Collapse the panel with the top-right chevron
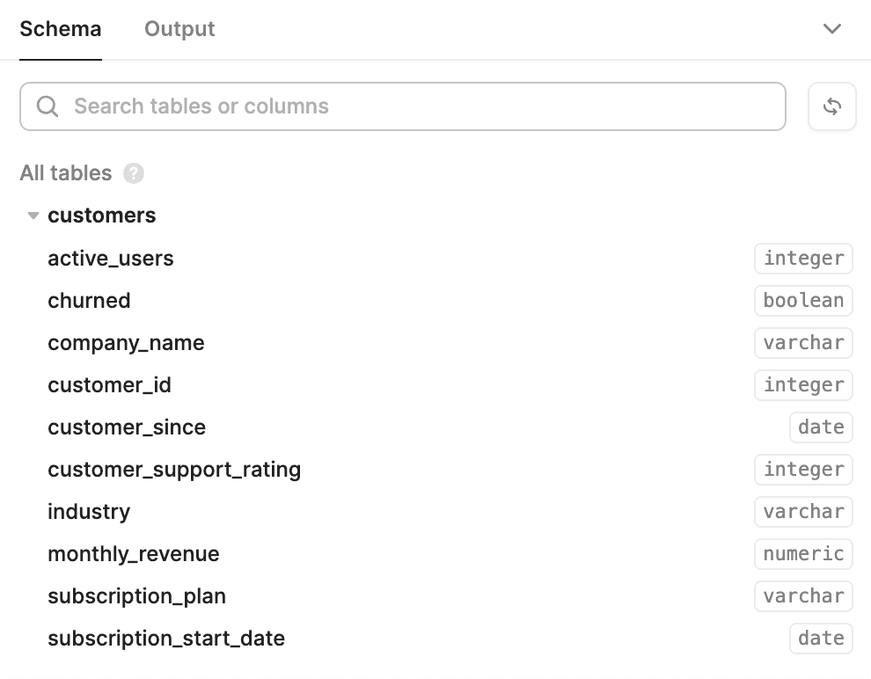Screen dimensions: 871x679 coord(831,28)
